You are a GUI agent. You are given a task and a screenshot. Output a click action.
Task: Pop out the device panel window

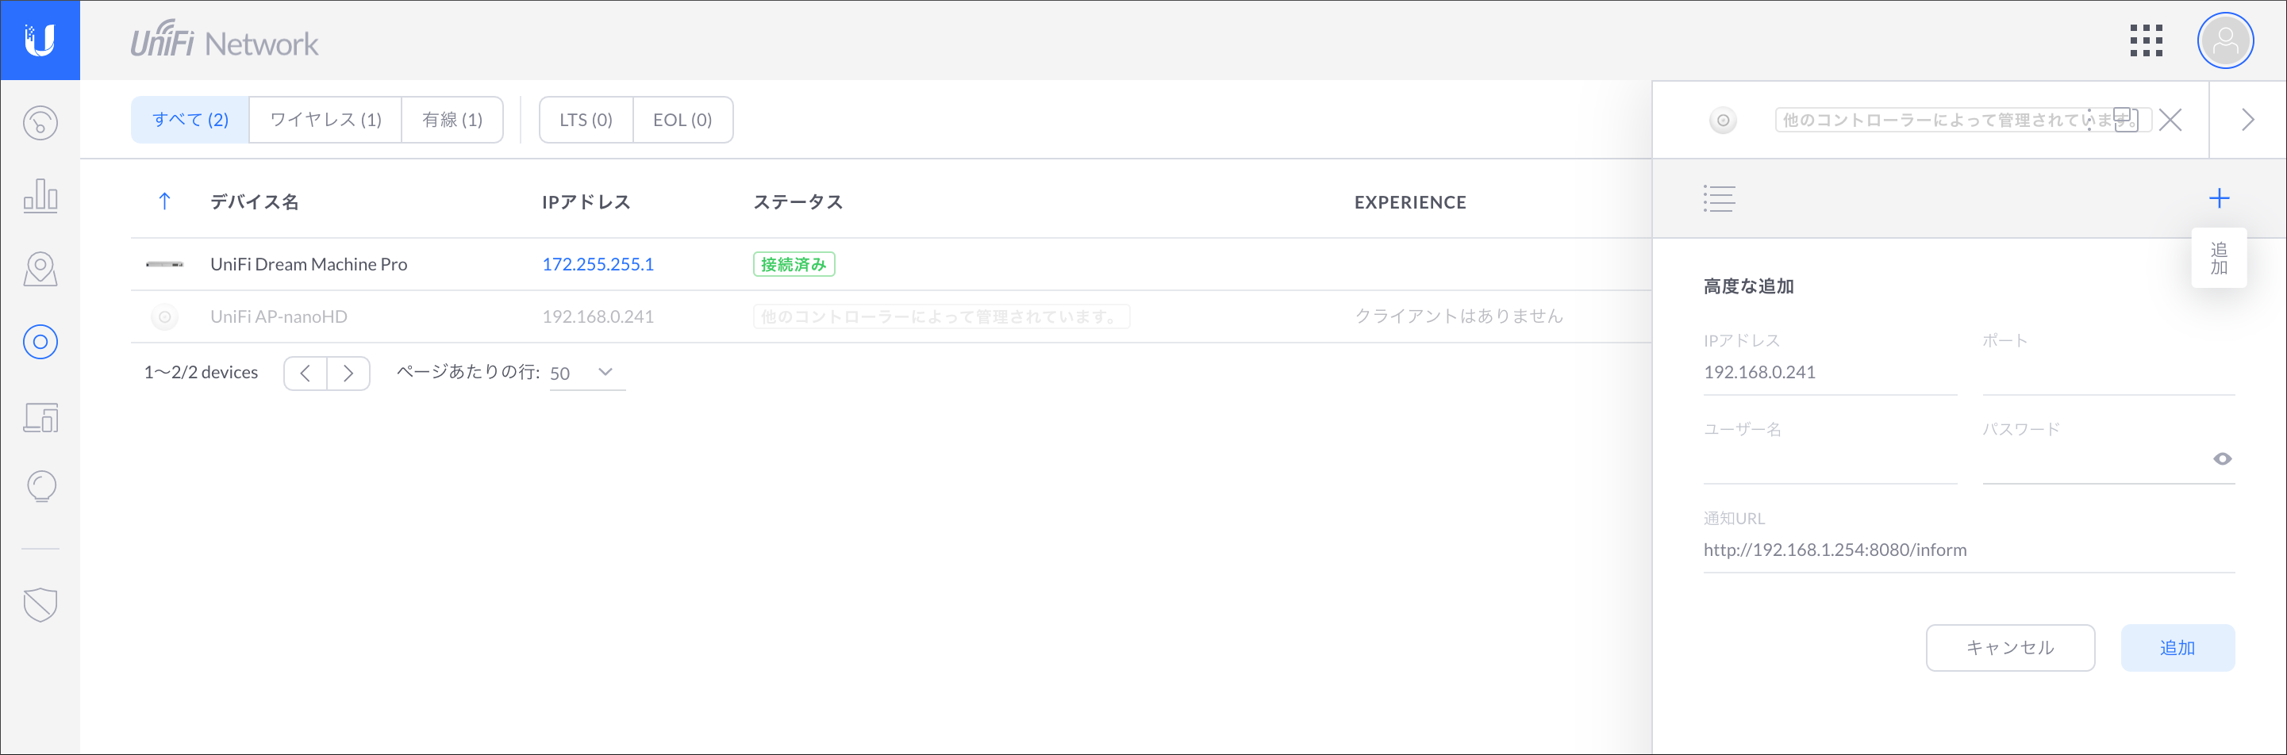tap(2125, 120)
